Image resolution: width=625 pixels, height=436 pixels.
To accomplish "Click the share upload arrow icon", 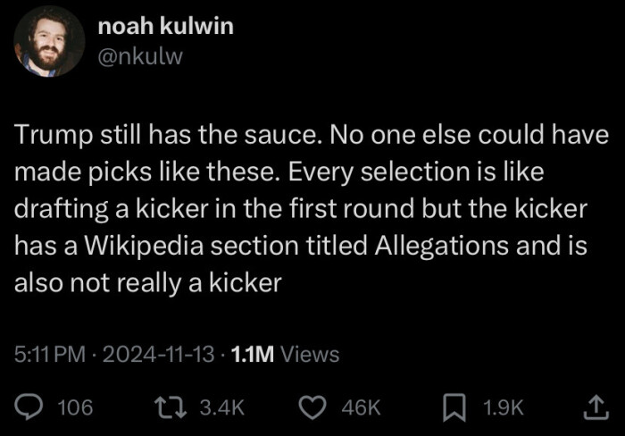I will point(593,407).
